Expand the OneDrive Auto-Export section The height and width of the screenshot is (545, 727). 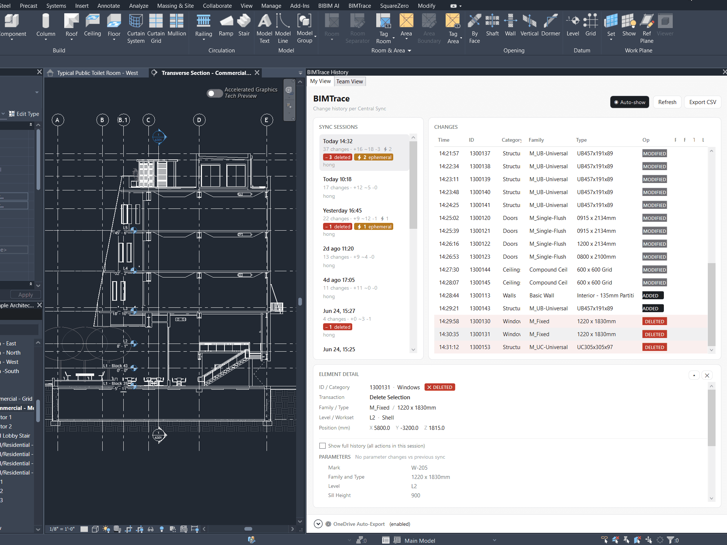coord(318,524)
